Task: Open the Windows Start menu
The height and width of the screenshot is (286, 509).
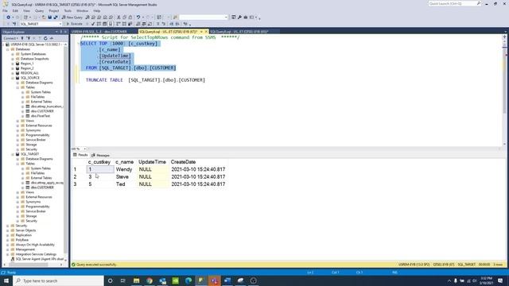Action: [x=6, y=280]
